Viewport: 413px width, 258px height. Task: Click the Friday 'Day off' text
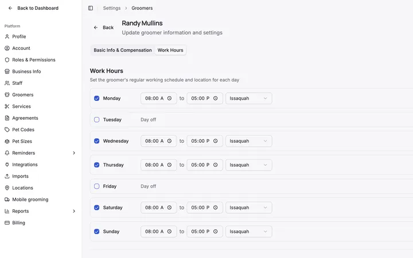tap(149, 186)
